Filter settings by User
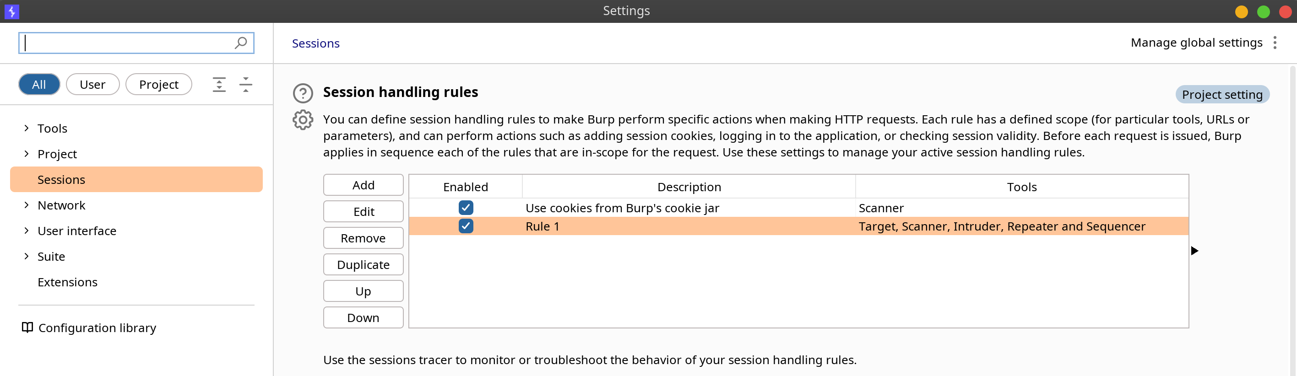The image size is (1297, 376). pyautogui.click(x=92, y=85)
